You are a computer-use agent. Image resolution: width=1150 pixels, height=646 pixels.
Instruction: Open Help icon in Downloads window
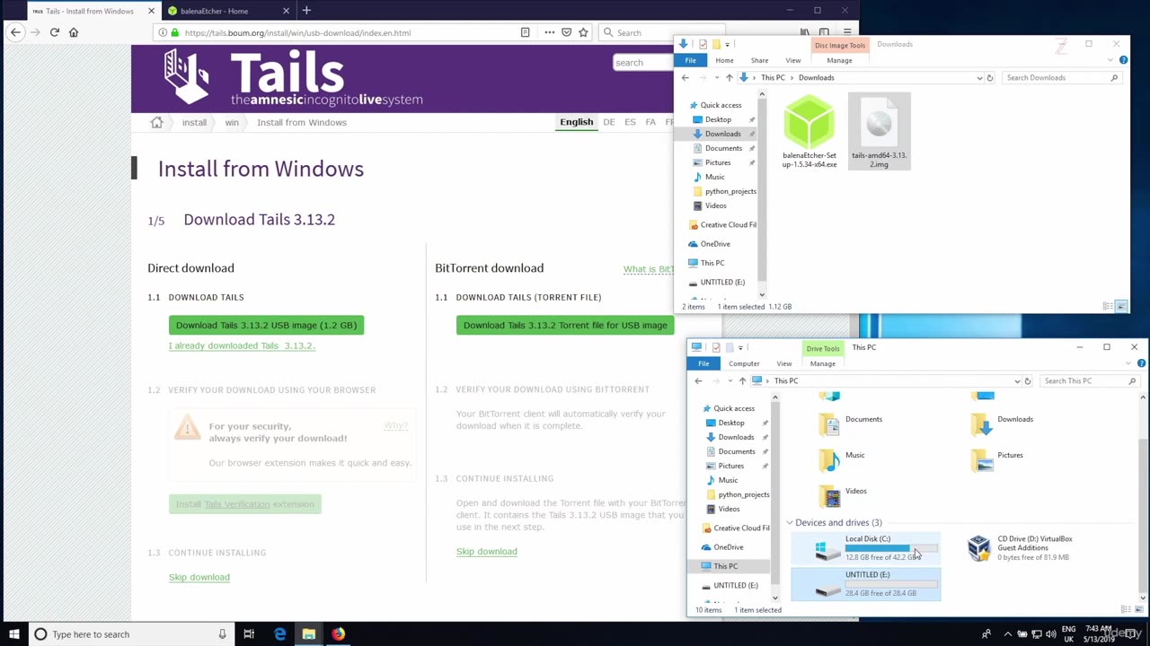tap(1123, 60)
